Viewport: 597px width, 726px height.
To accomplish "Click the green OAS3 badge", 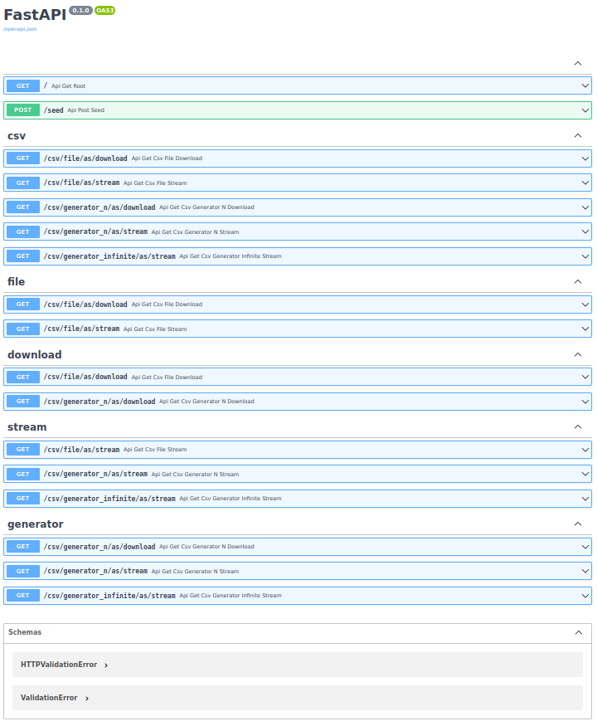I will click(104, 10).
